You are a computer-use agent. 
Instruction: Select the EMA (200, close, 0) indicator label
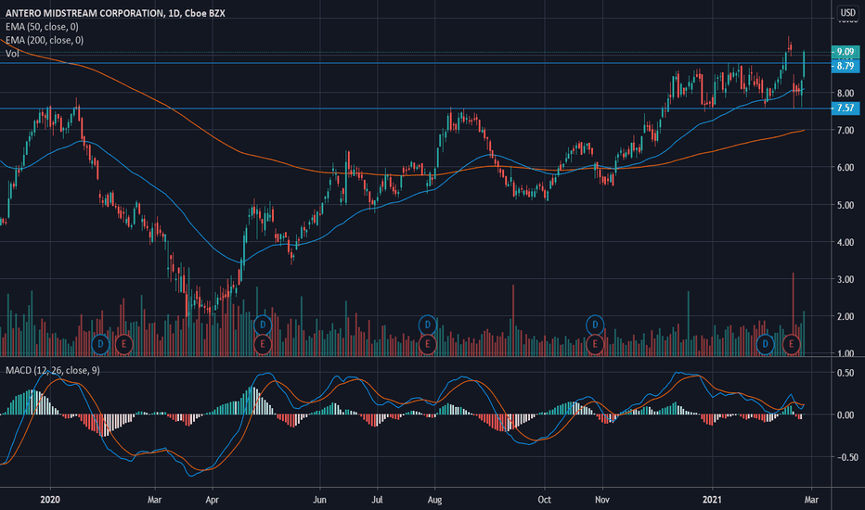tap(45, 40)
